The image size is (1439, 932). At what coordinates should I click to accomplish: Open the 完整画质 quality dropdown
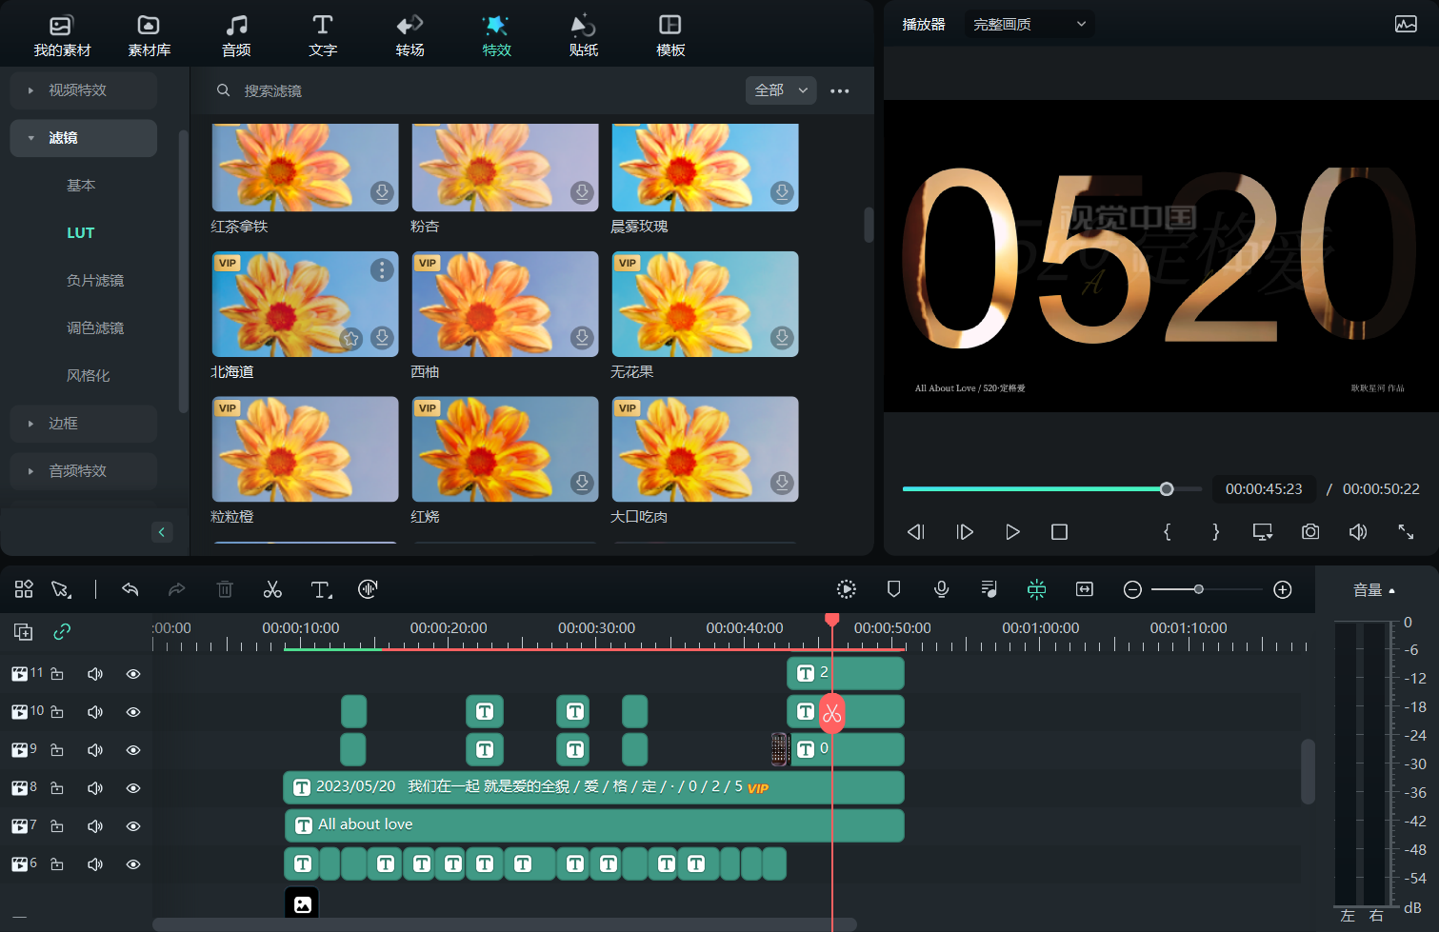(x=1029, y=25)
